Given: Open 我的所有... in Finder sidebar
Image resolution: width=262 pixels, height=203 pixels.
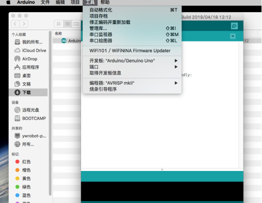Looking at the screenshot, I should 28,42.
